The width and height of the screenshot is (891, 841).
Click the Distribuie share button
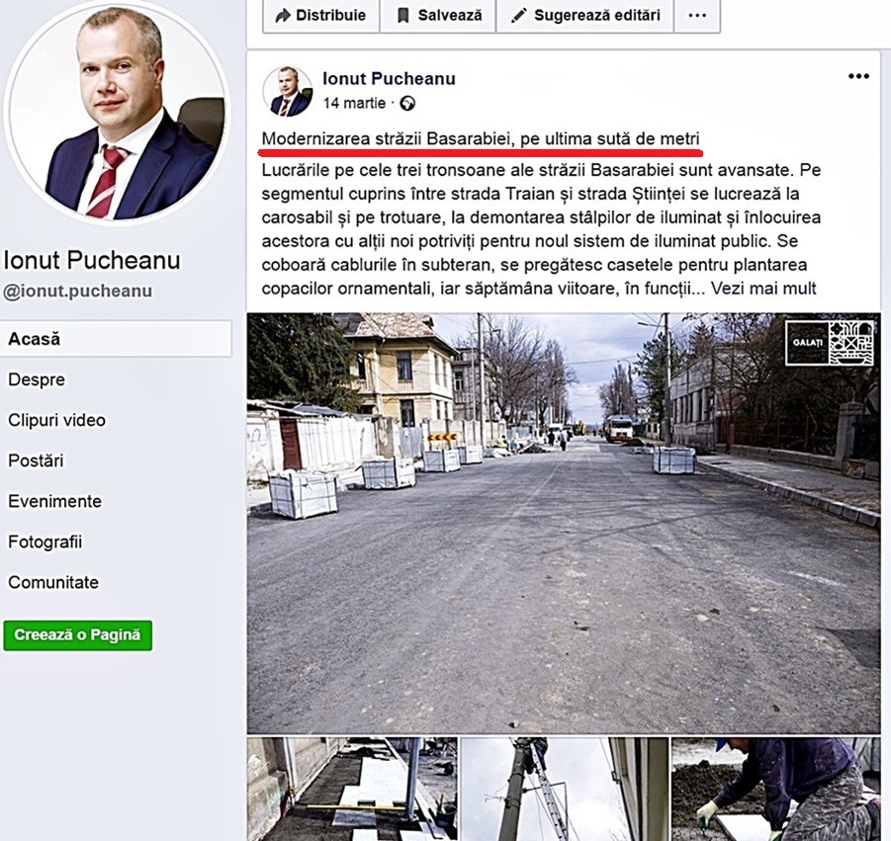point(320,16)
